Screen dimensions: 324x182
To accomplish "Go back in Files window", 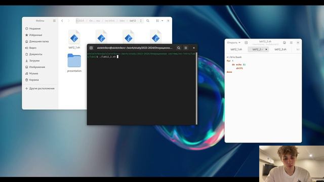I will 62,21.
